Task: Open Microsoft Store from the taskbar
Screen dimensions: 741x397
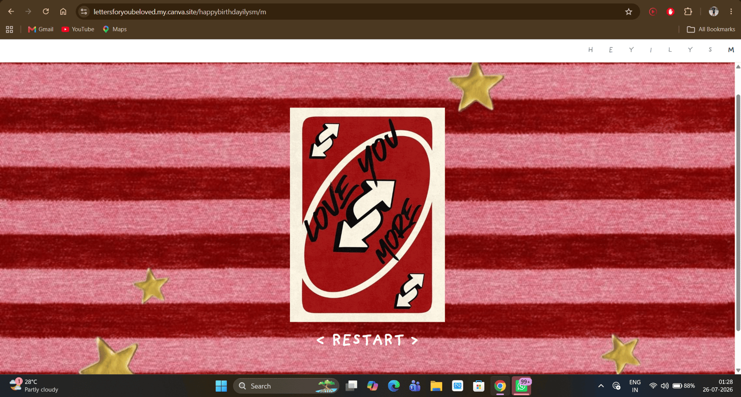Action: pos(479,386)
